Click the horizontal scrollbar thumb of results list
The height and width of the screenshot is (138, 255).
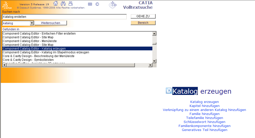pyautogui.click(x=70, y=65)
